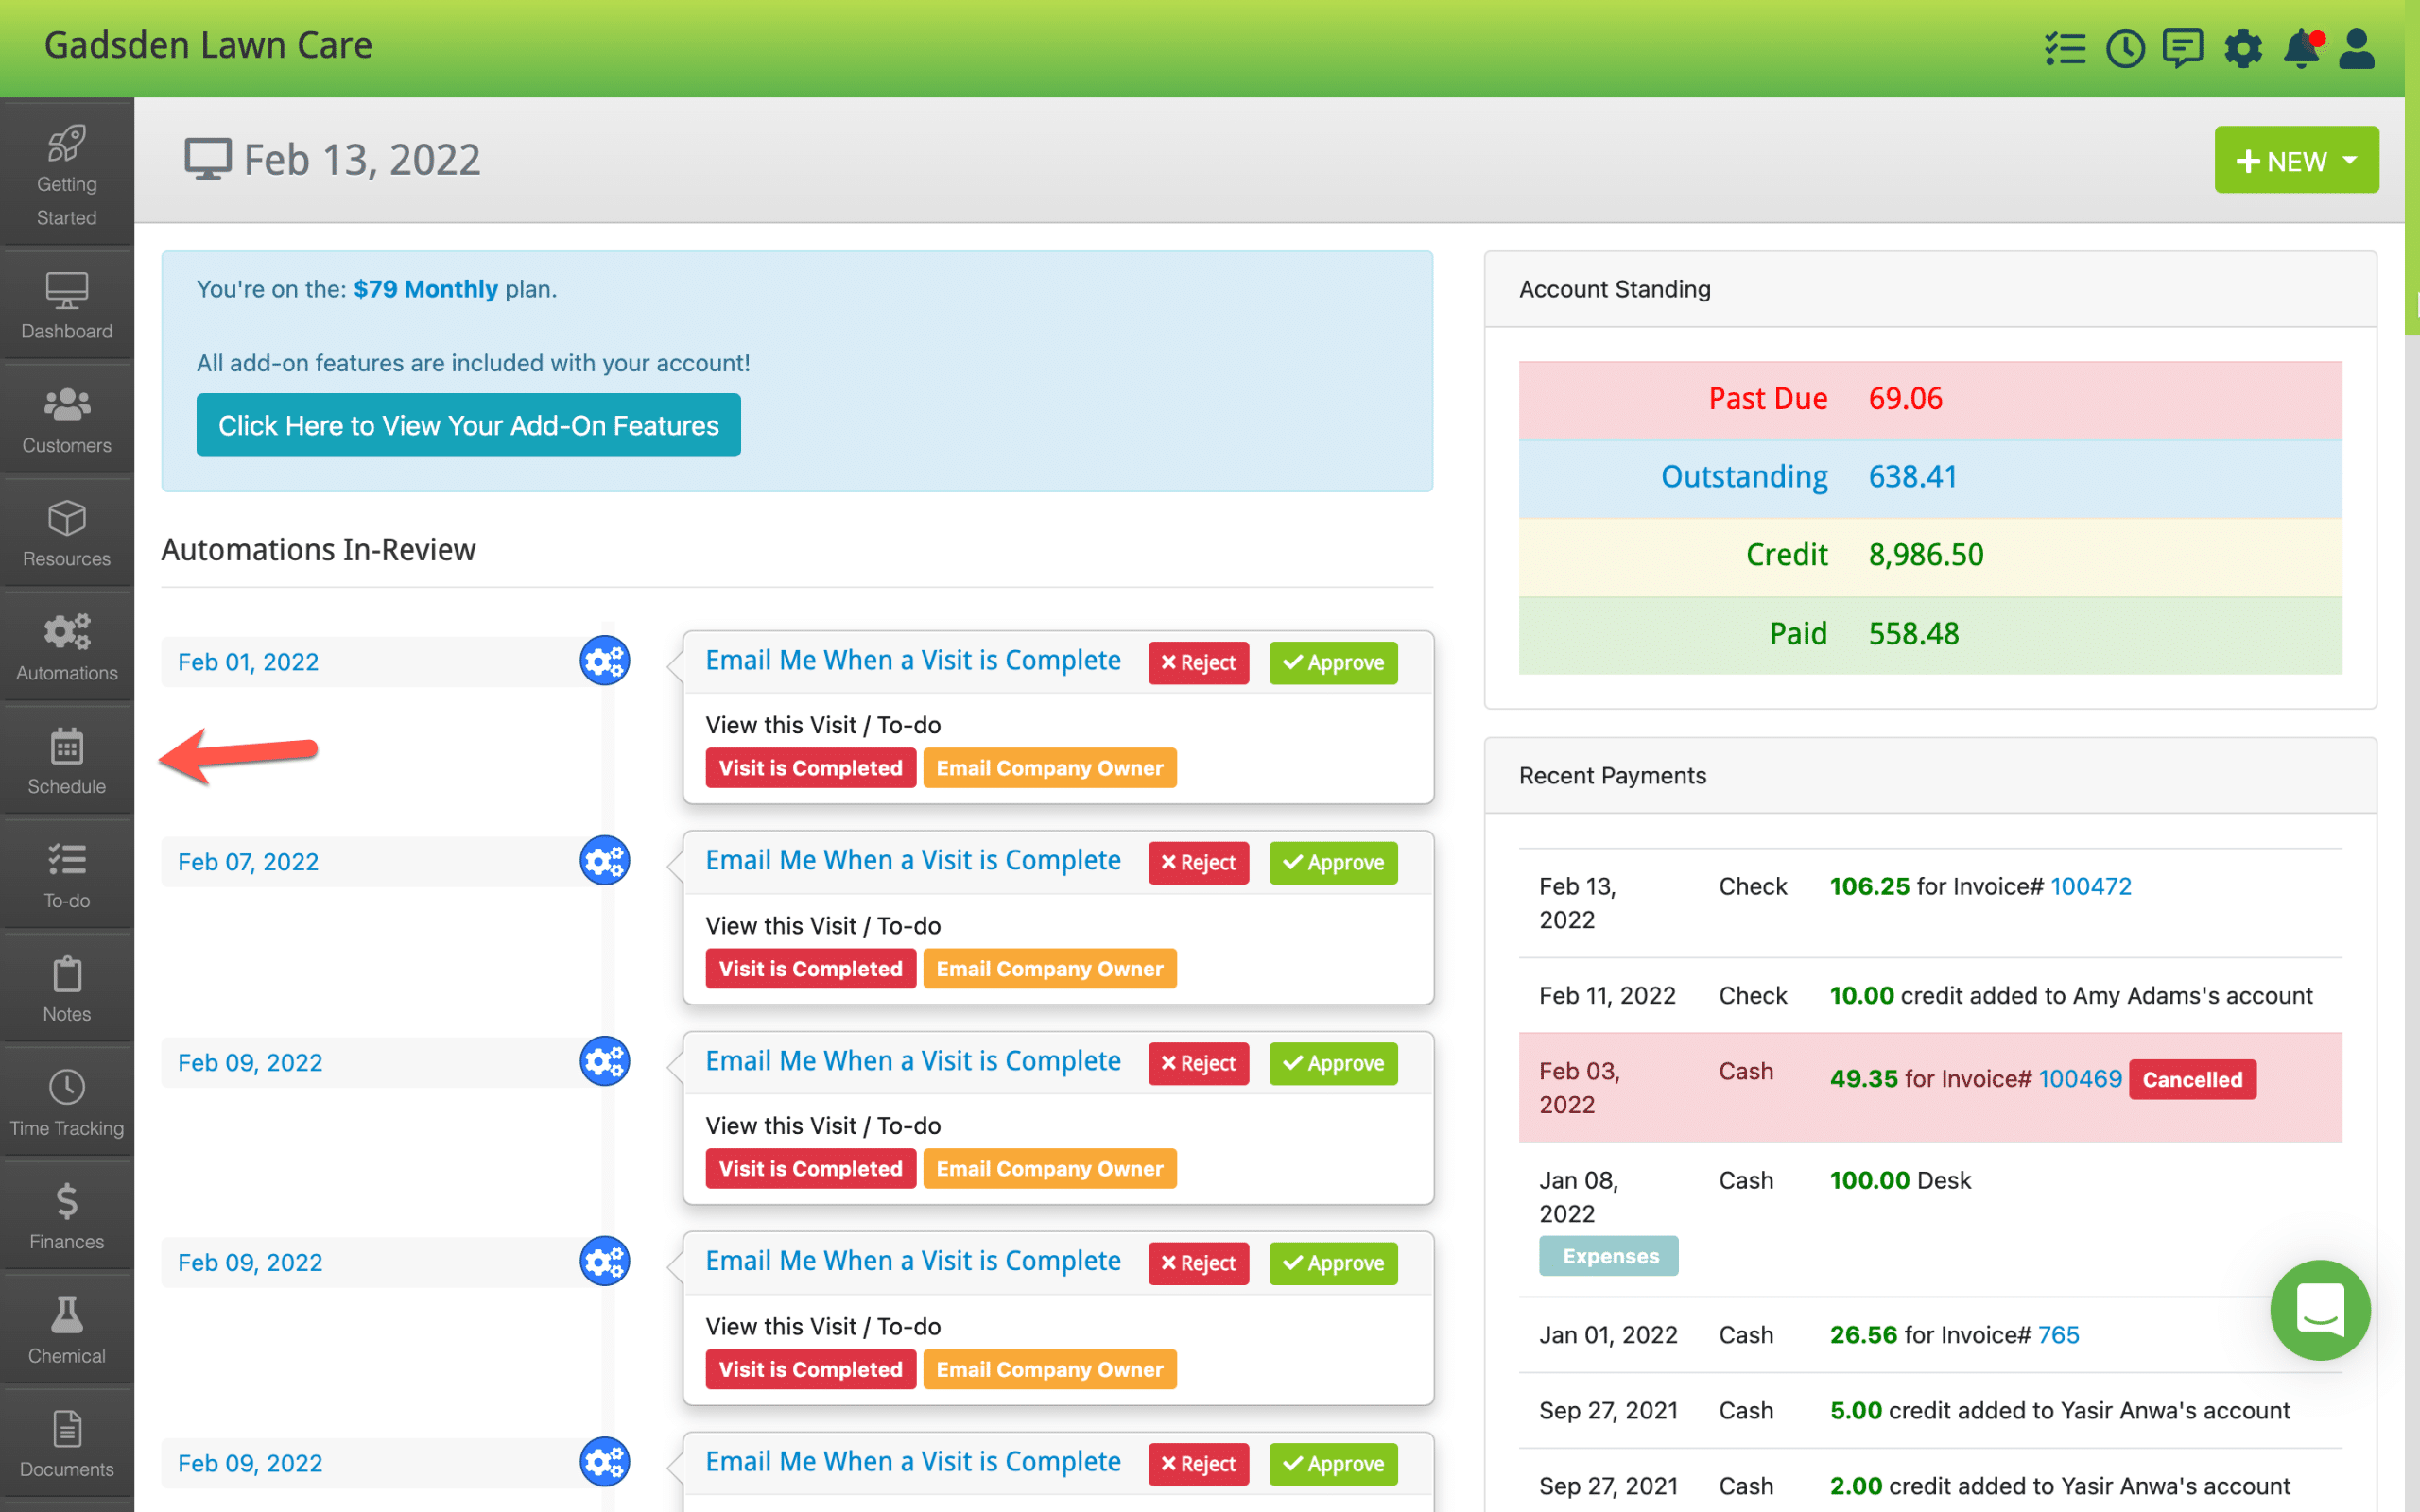Open Resources from the sidebar

pyautogui.click(x=66, y=534)
